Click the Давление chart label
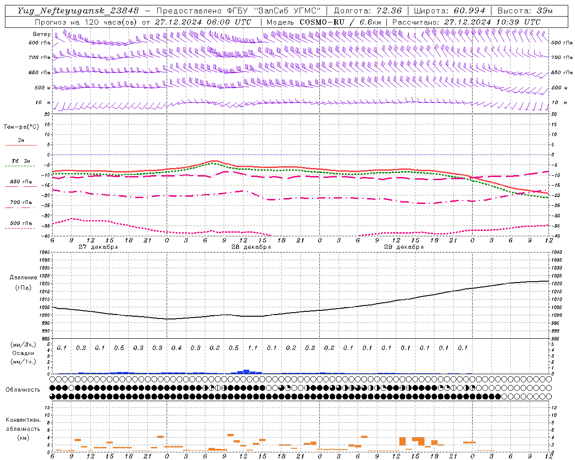This screenshot has width=575, height=460. [23, 278]
